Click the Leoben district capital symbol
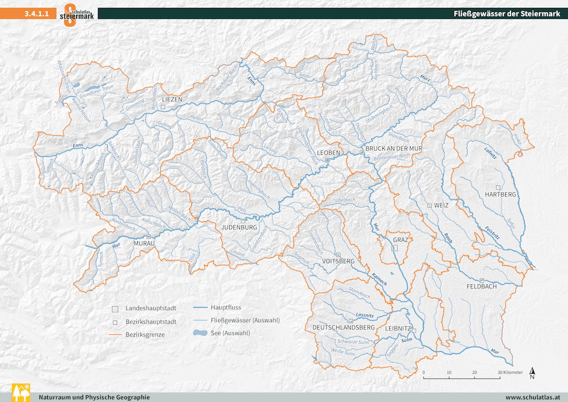Screen dimensions: 568x402 click(327, 160)
